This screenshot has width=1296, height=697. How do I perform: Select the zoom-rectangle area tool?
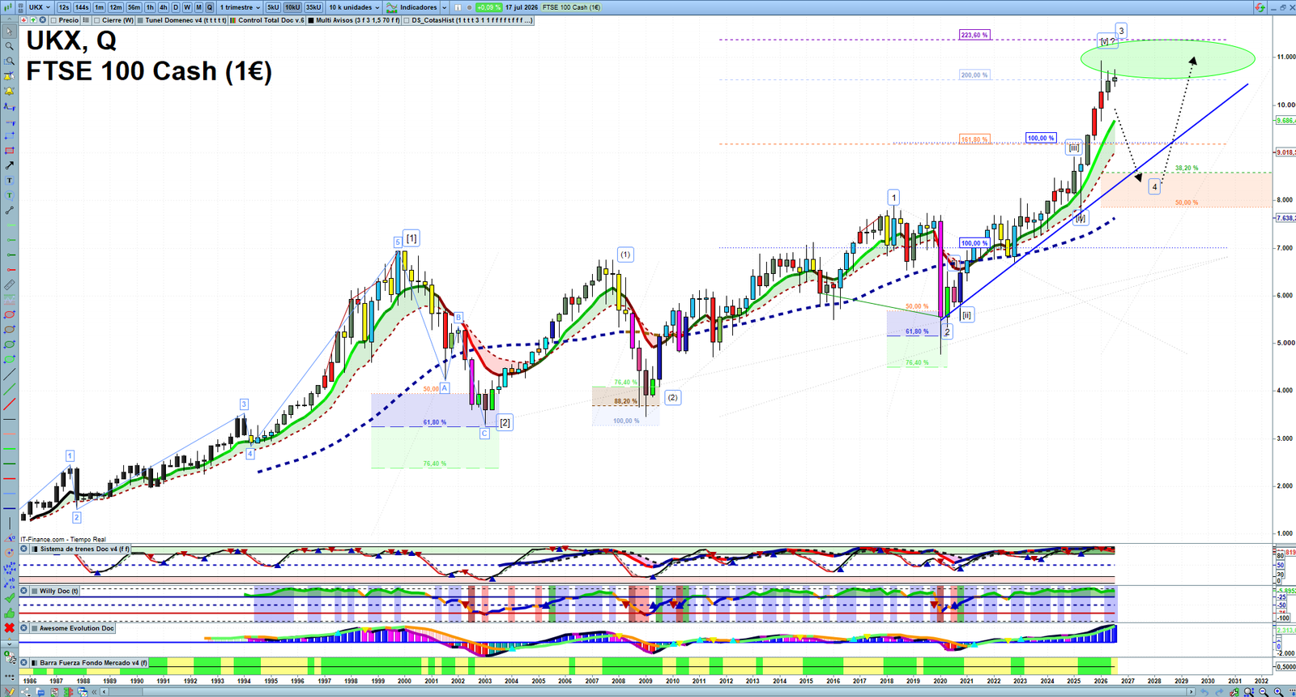click(10, 61)
